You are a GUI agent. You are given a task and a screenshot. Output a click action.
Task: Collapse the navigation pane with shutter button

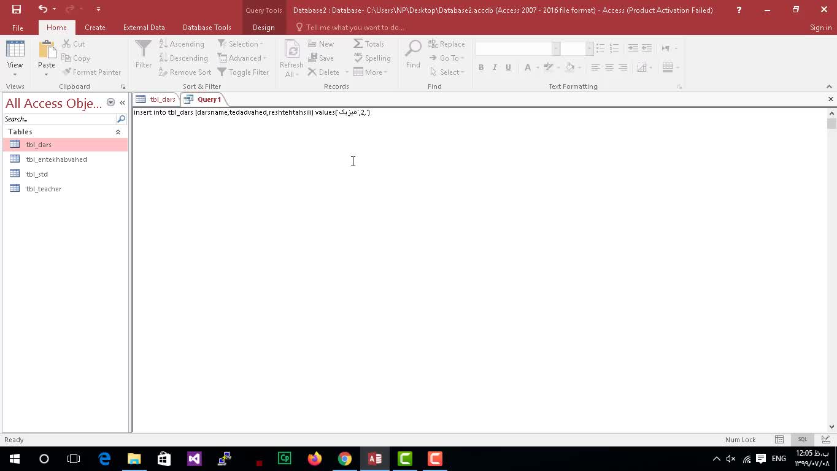pyautogui.click(x=122, y=102)
